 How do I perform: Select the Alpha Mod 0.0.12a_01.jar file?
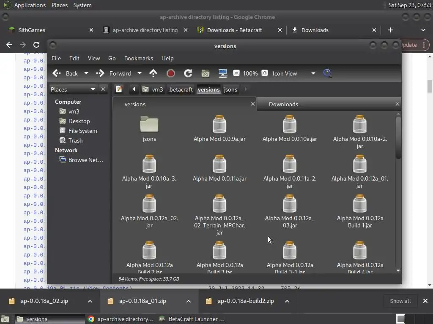(x=360, y=172)
